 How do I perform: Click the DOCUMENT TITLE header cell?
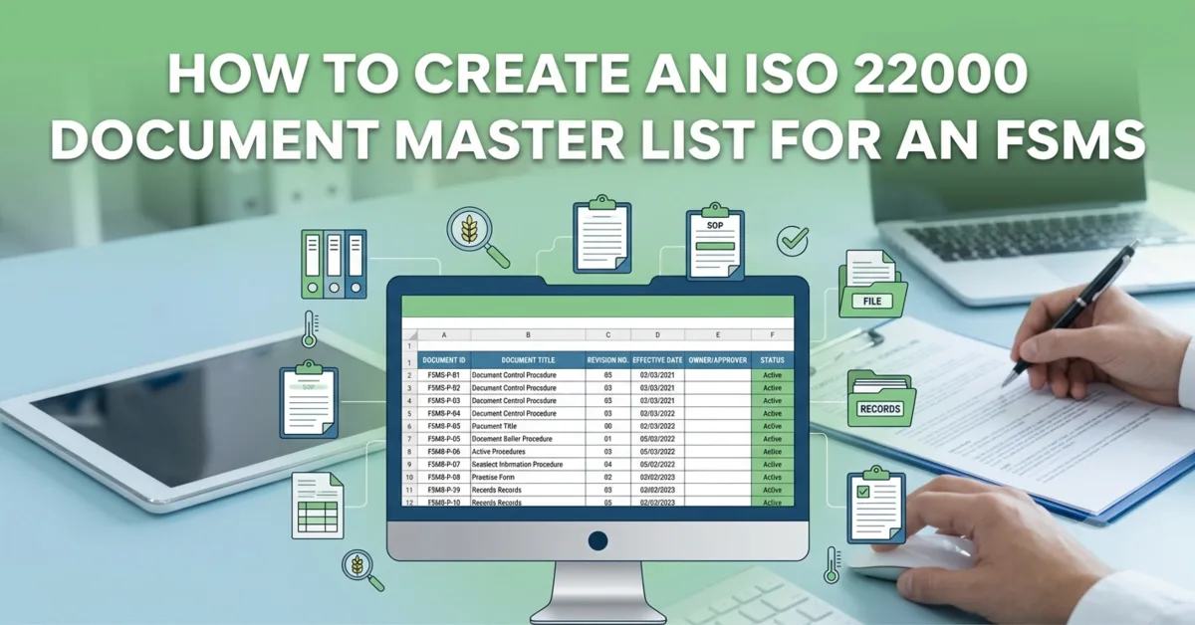coord(528,360)
